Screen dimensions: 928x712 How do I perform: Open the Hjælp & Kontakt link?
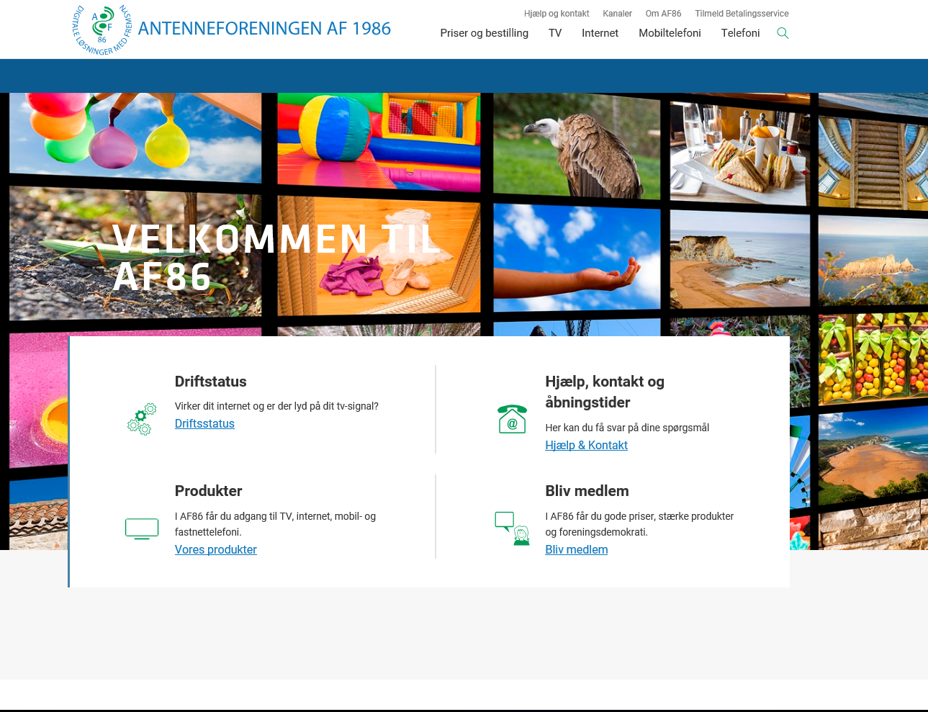[586, 445]
